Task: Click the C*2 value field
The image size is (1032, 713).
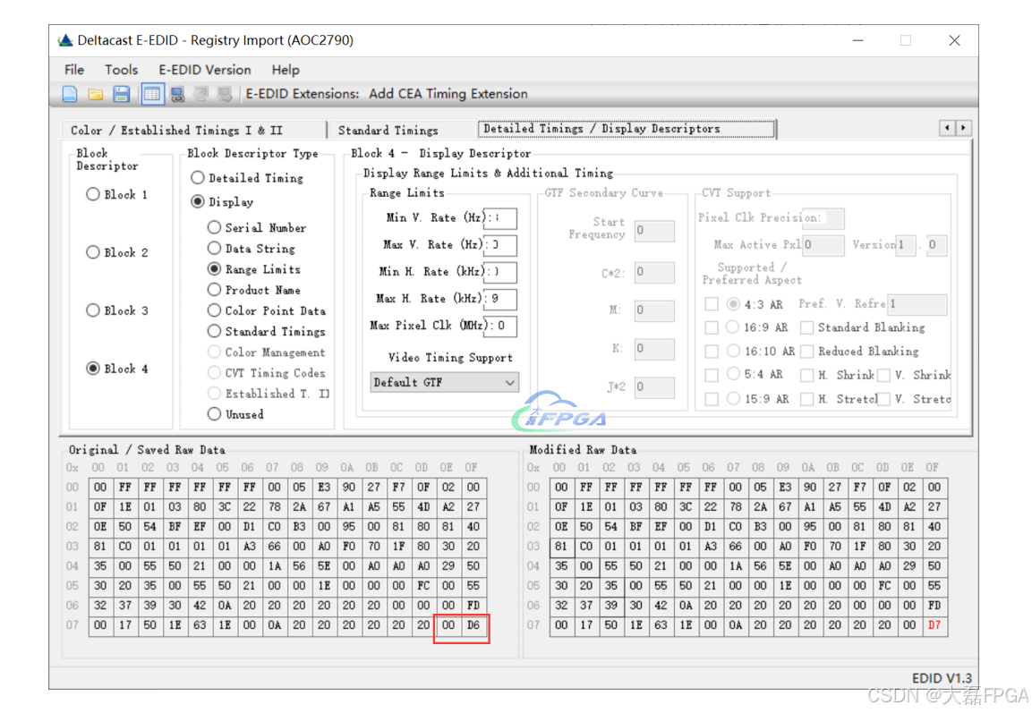Action: coord(654,272)
